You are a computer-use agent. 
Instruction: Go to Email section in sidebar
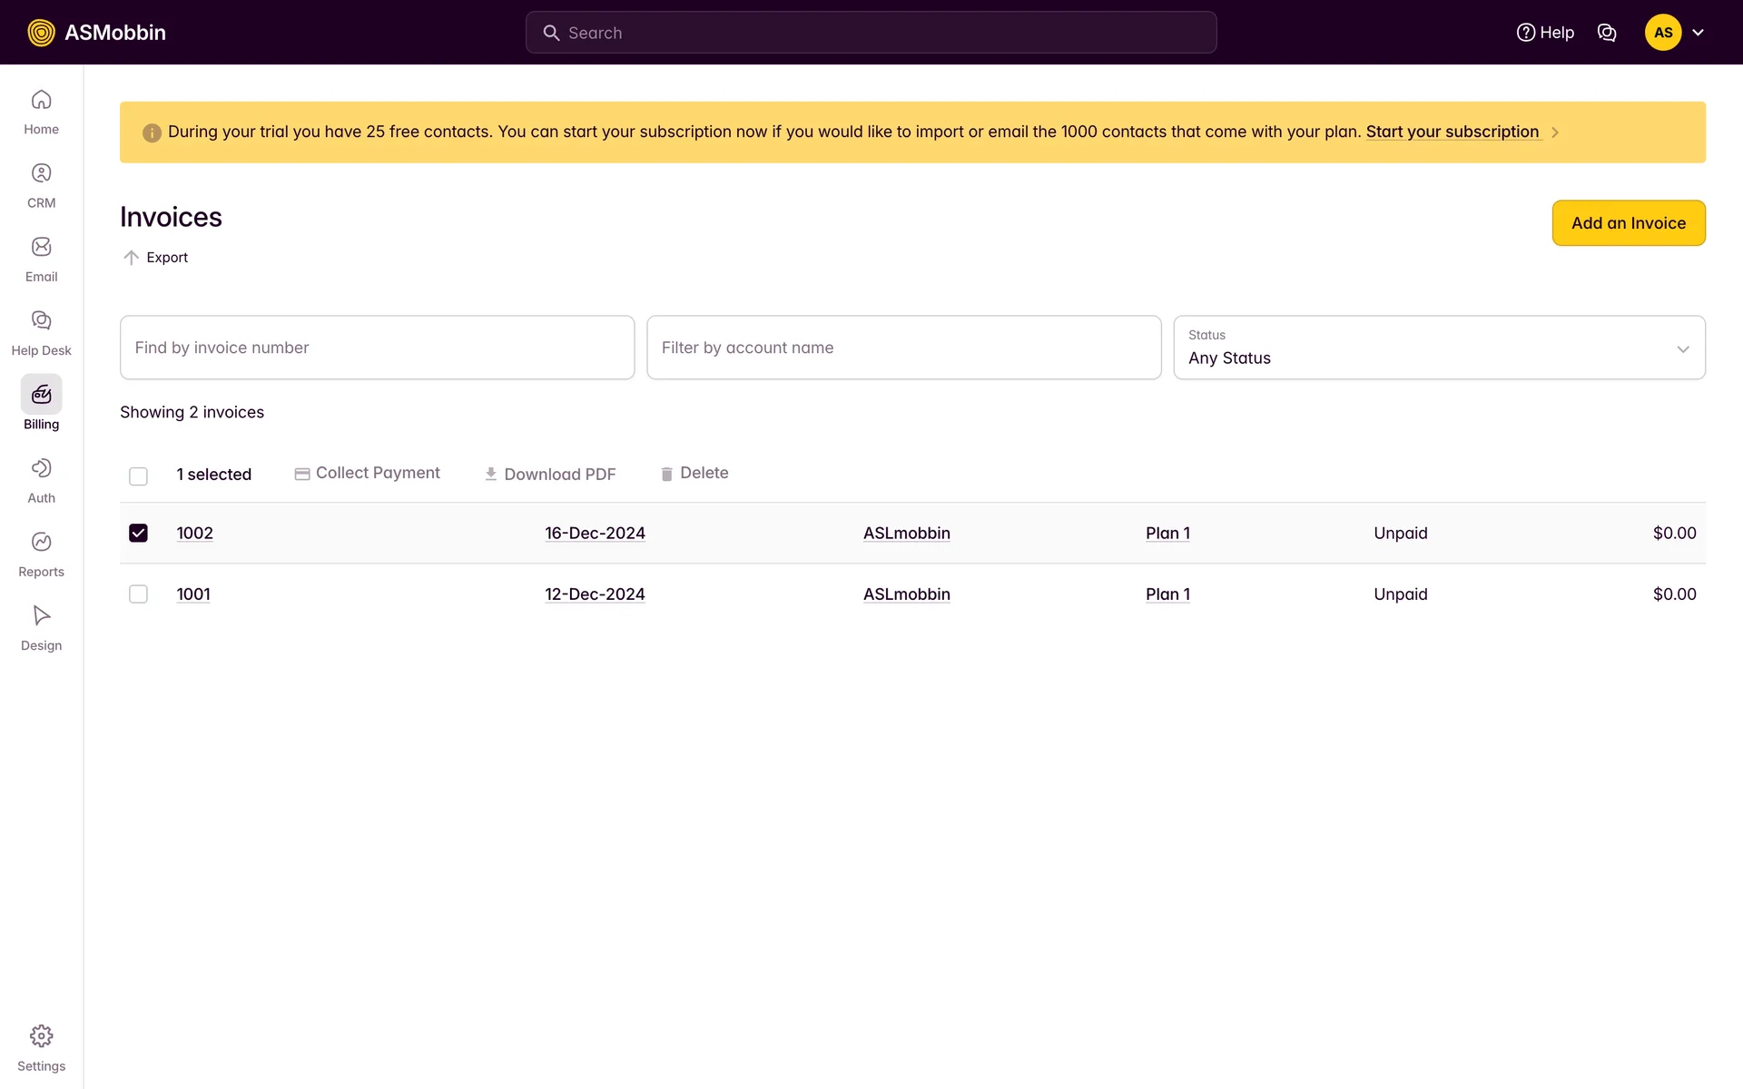[41, 259]
